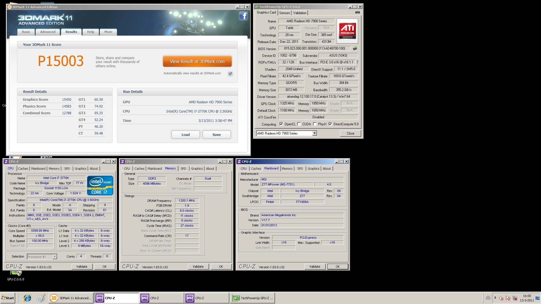Click the Bus Interface question mark
Viewport: 541px width, 304px height.
tap(357, 62)
